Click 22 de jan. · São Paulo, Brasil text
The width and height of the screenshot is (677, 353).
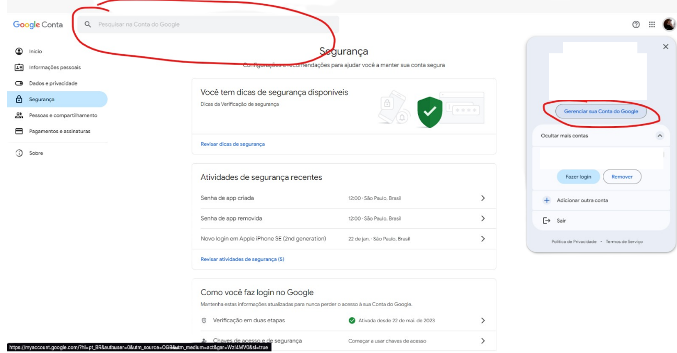tap(379, 239)
